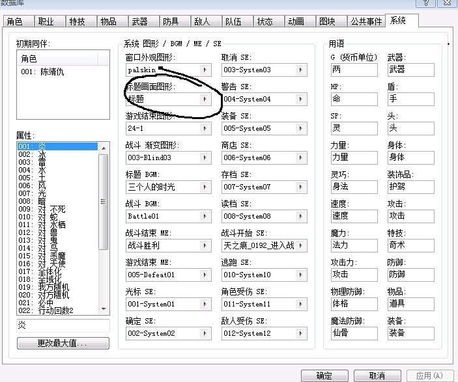Image resolution: width=458 pixels, height=382 pixels.
Task: Open the 游戏结束图形 24-1 picker arrow
Action: click(205, 128)
